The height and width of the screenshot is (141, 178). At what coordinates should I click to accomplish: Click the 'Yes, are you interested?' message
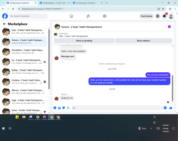point(158,75)
